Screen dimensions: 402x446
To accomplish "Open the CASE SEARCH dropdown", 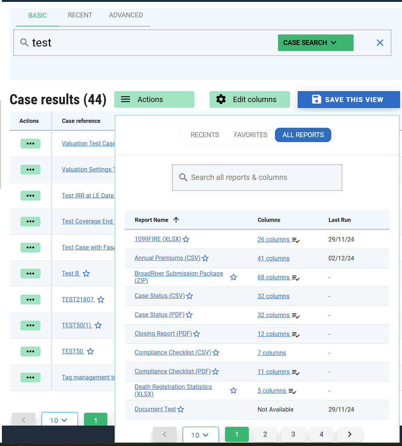I will [x=315, y=43].
